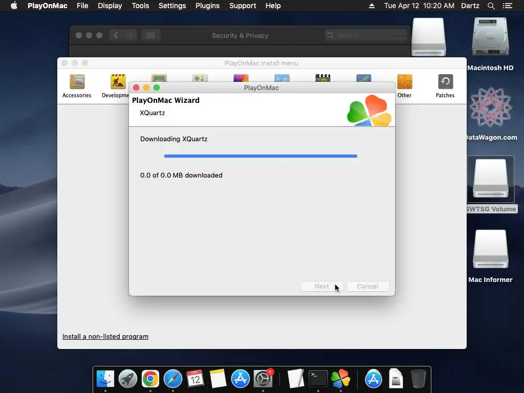
Task: Click the Security & Privacy search field
Action: coord(365,35)
